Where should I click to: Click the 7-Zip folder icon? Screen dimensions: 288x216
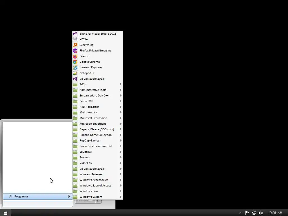(x=75, y=84)
